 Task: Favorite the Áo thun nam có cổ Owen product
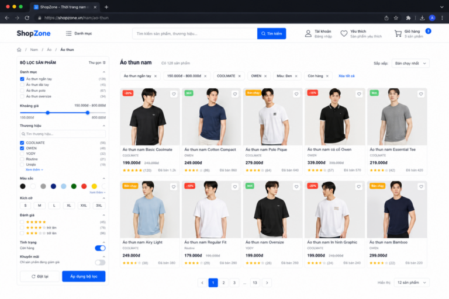coord(359,94)
